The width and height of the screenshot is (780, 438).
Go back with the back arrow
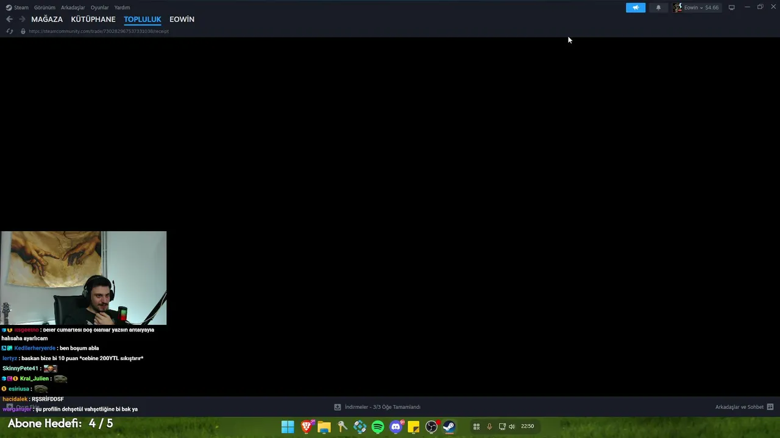(9, 19)
